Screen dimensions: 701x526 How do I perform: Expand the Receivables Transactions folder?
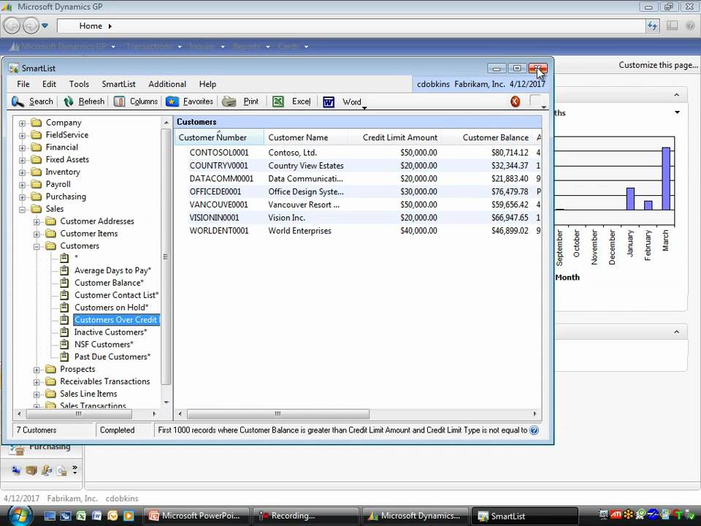[x=37, y=381]
